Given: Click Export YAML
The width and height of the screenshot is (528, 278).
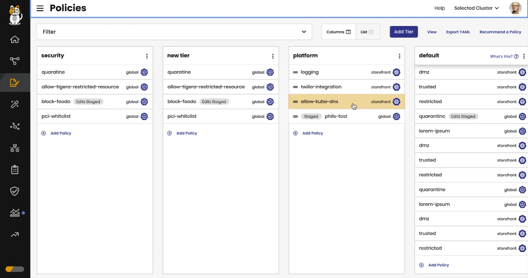Looking at the screenshot, I should [x=458, y=32].
